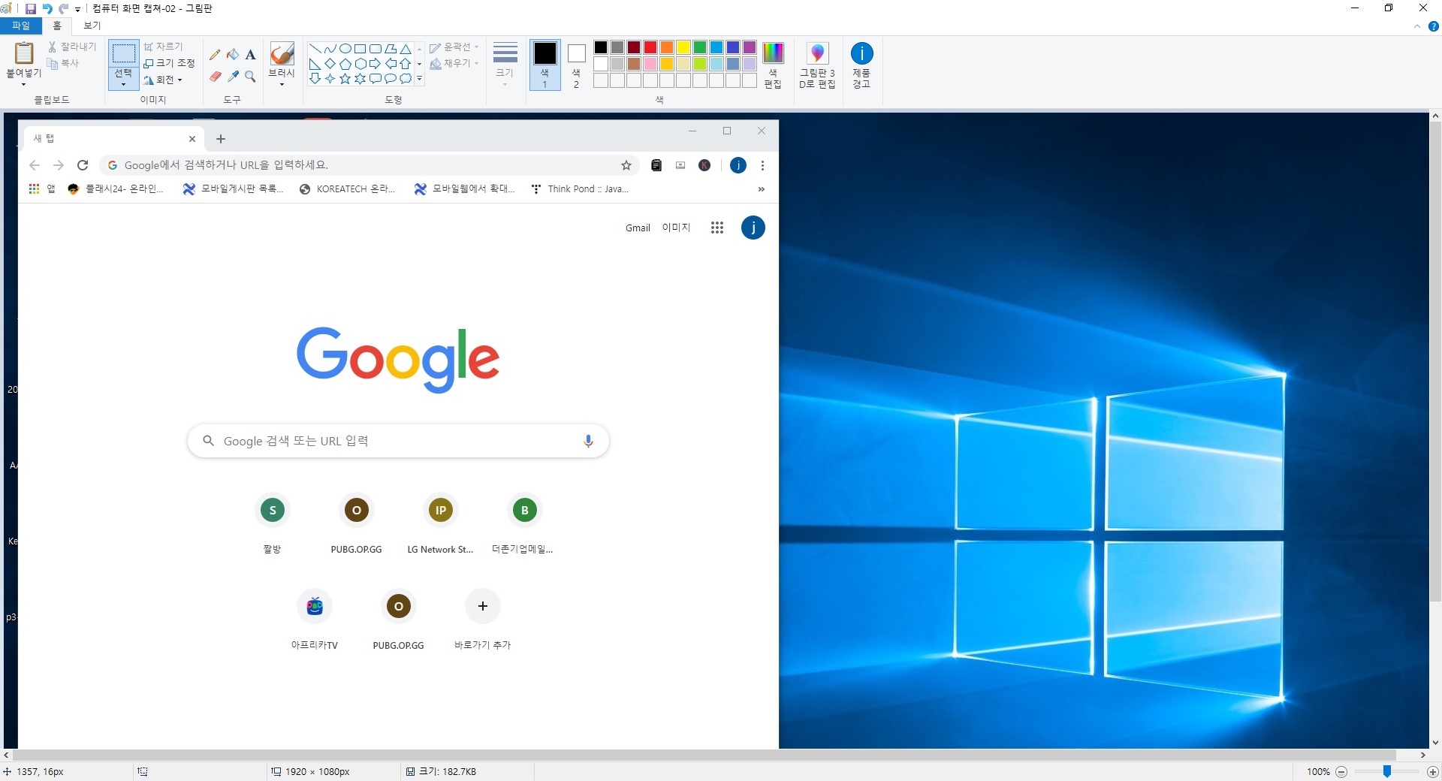Select the Eraser tool
Viewport: 1442px width, 781px height.
(x=216, y=77)
